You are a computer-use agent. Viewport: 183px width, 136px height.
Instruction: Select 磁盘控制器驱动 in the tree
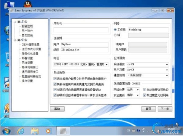point(31,76)
